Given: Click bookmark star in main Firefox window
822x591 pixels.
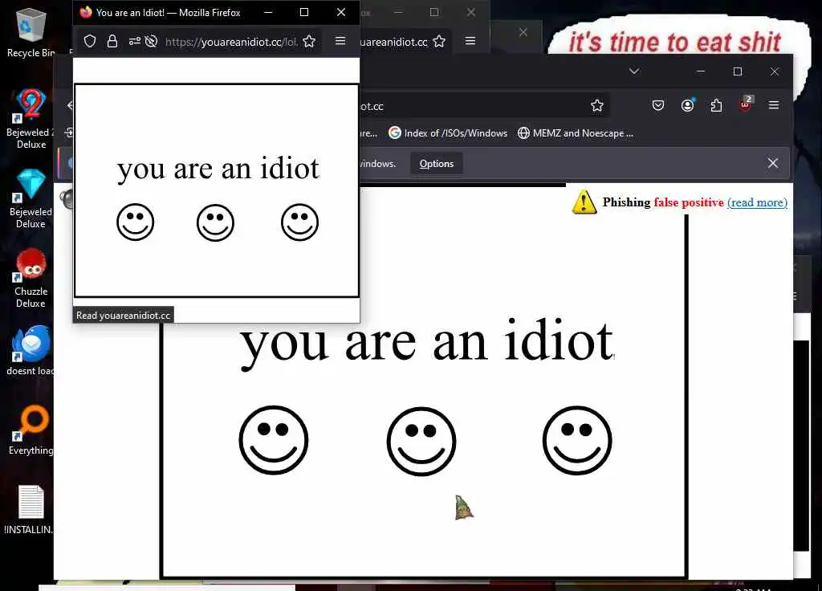Looking at the screenshot, I should tap(597, 106).
